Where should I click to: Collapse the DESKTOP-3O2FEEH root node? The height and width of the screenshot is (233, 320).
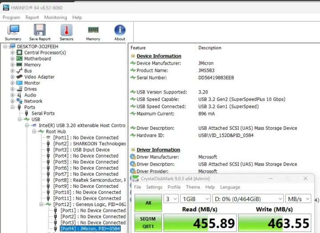coord(5,47)
